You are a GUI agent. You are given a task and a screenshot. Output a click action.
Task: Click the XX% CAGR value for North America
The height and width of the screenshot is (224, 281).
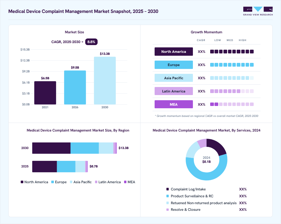coord(202,52)
